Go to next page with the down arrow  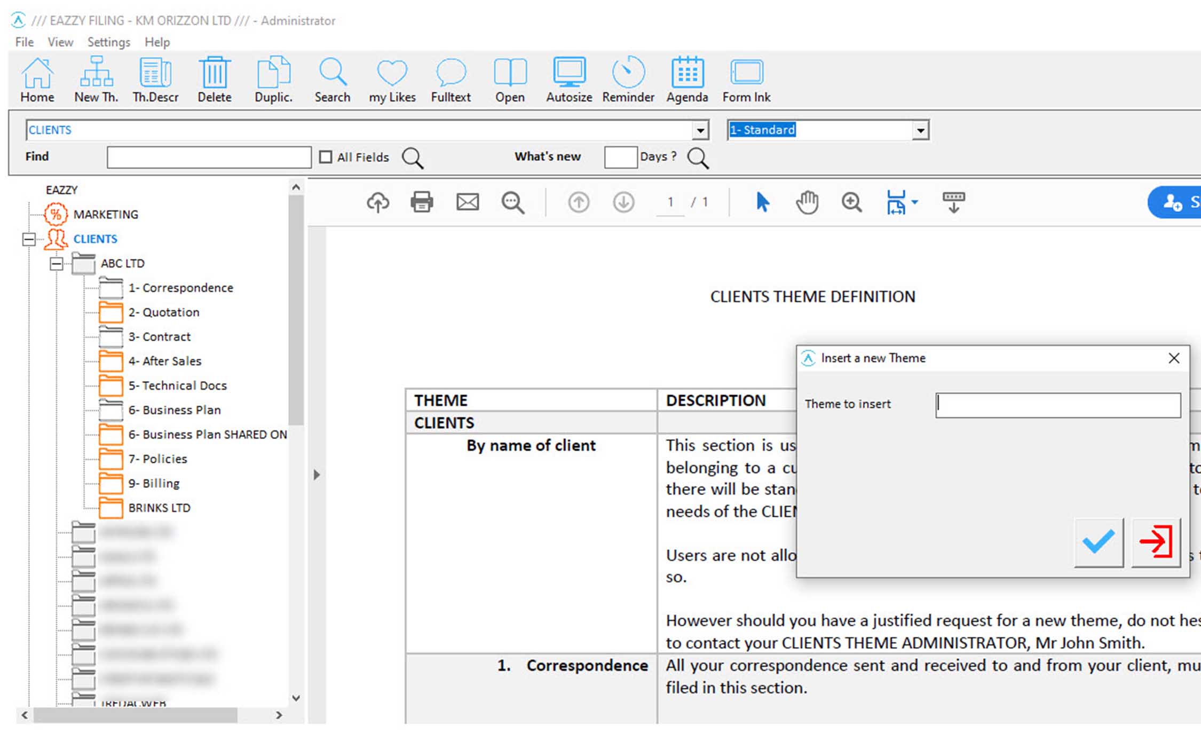tap(623, 202)
